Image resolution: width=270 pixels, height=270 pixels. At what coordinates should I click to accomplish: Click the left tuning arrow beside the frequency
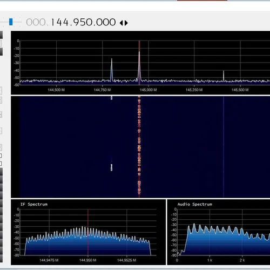pyautogui.click(x=122, y=23)
